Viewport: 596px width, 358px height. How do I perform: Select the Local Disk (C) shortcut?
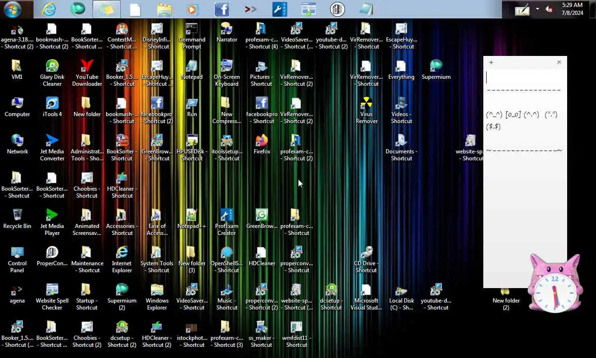tap(401, 297)
